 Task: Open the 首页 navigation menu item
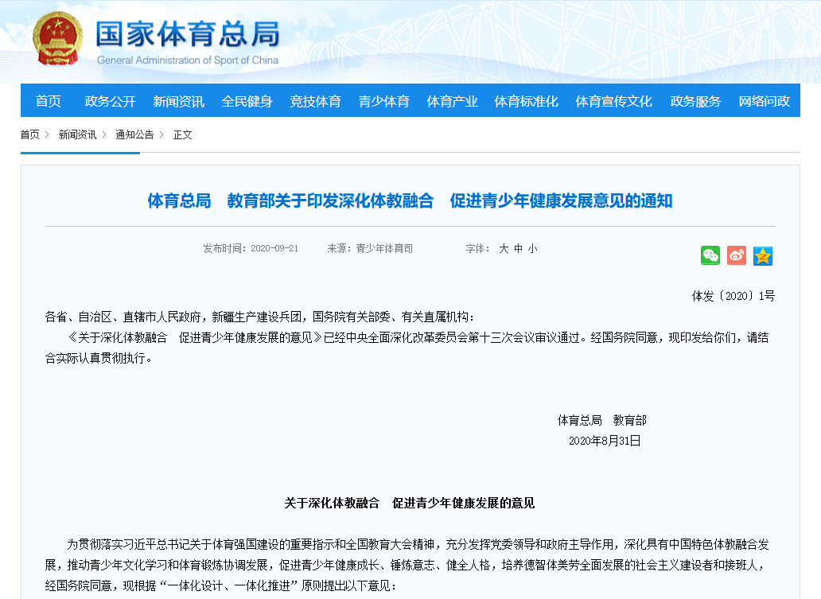tap(49, 100)
